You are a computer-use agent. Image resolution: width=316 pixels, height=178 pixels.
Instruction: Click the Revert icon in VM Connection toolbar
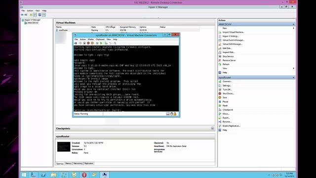(110, 43)
